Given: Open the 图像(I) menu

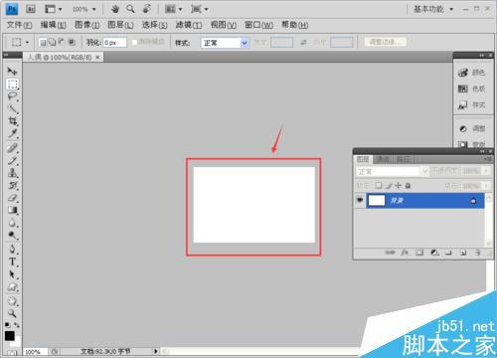Looking at the screenshot, I should 86,25.
